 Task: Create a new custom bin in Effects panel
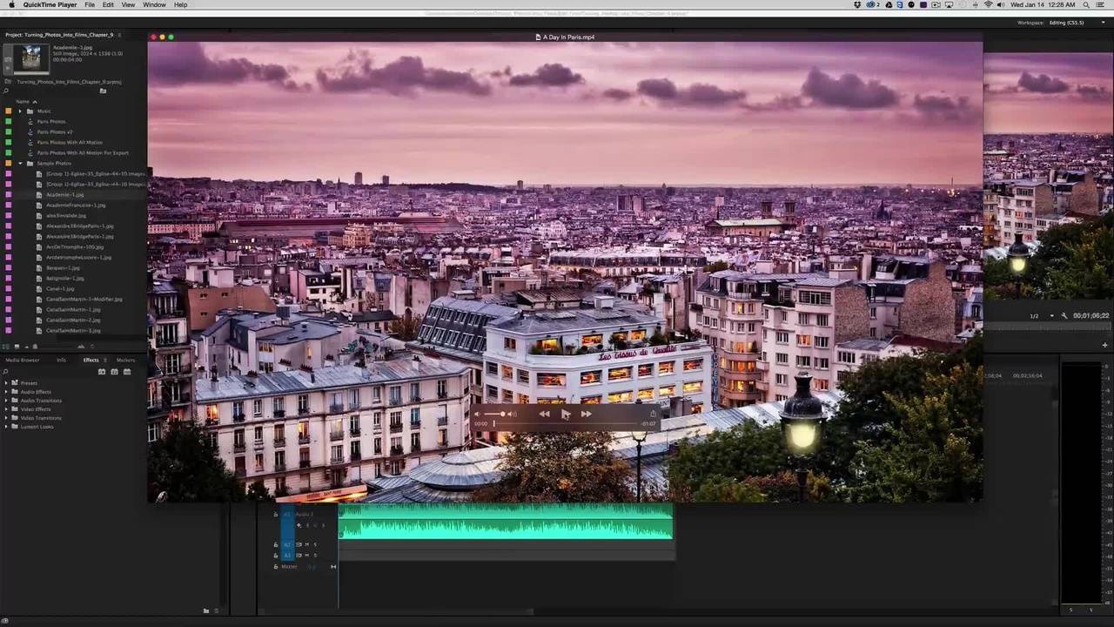tap(206, 610)
